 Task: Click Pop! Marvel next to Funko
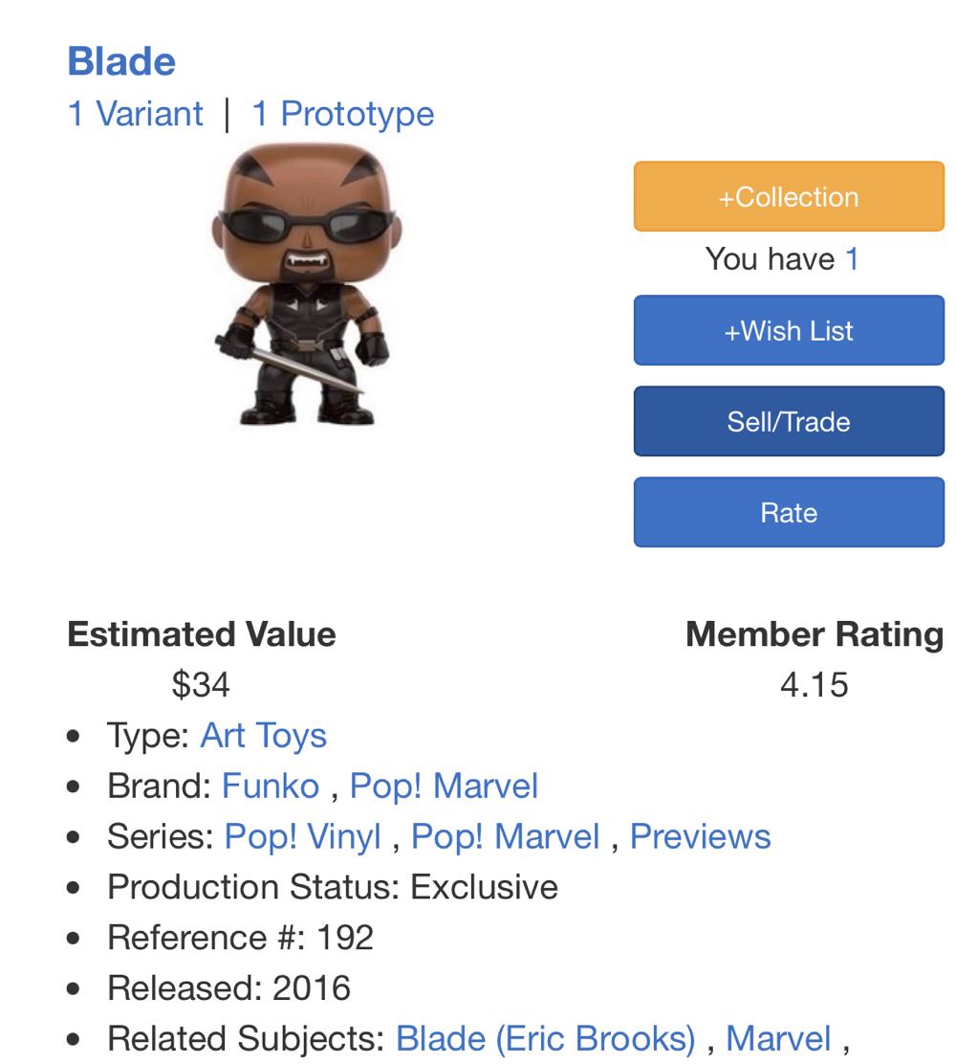[x=444, y=786]
